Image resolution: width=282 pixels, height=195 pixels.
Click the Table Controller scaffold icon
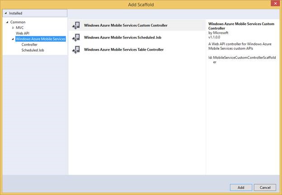click(76, 49)
